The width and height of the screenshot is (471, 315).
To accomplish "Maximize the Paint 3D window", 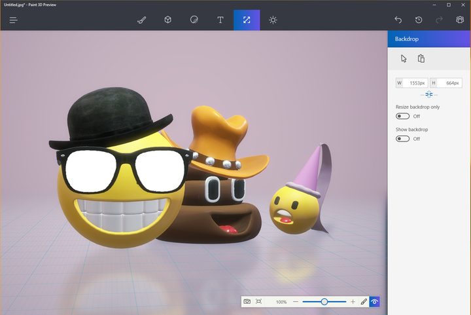I will (449, 5).
